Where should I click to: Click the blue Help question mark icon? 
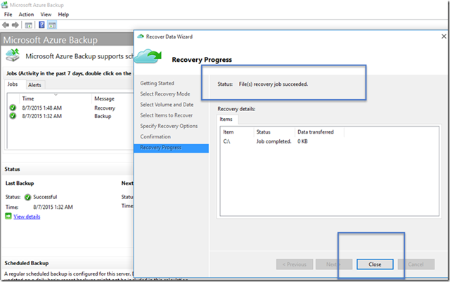click(42, 25)
